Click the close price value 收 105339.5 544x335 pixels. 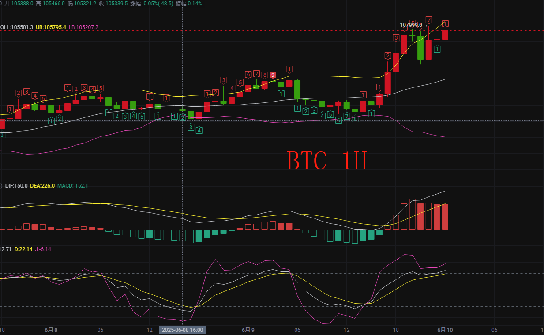click(113, 3)
